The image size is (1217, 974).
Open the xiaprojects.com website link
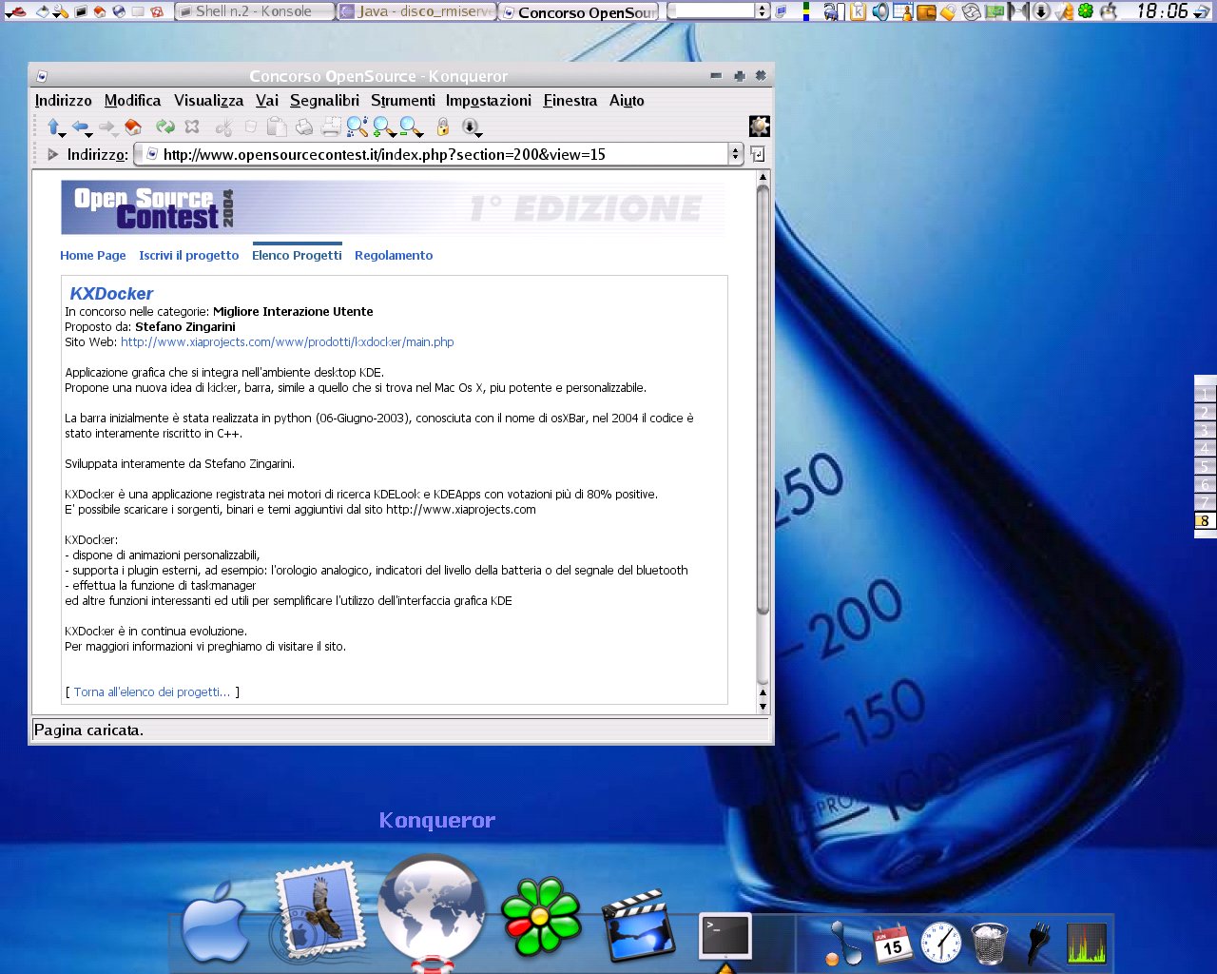pyautogui.click(x=287, y=341)
